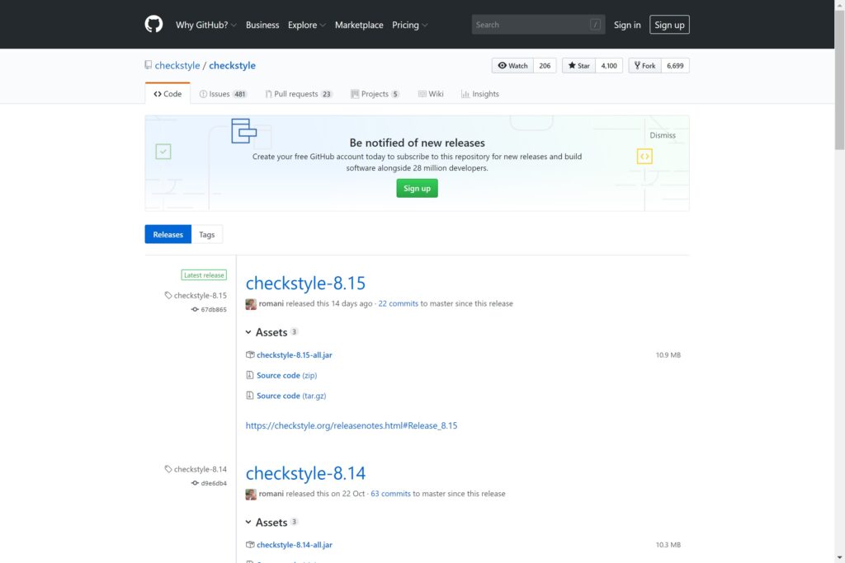Go to Marketplace
The image size is (845, 563).
coord(359,25)
